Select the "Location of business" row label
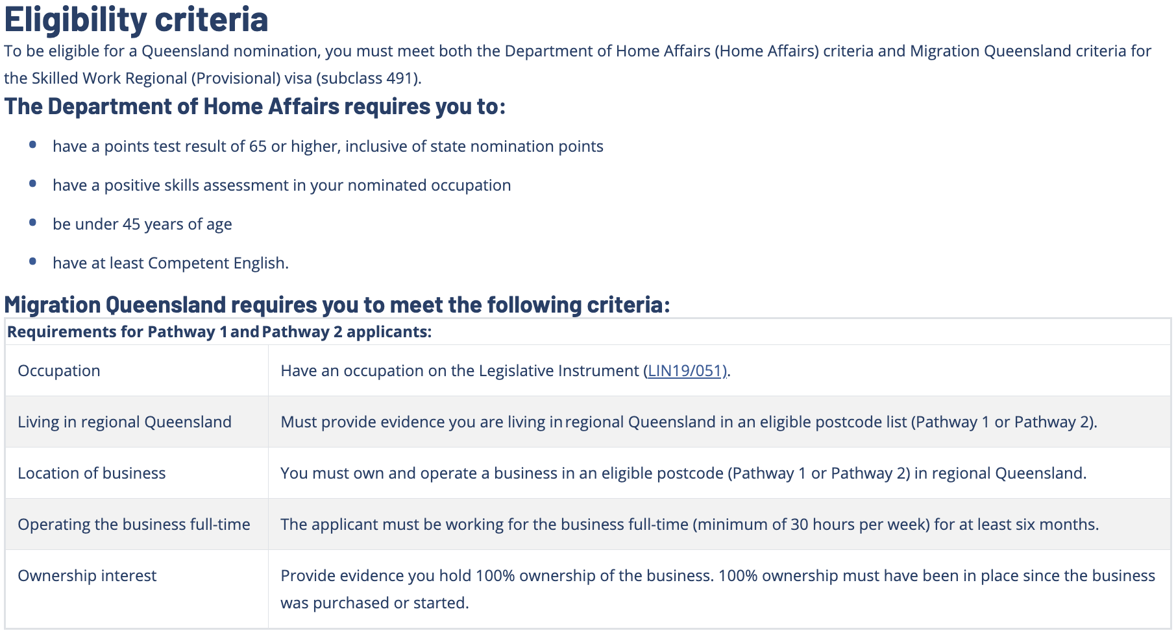This screenshot has height=633, width=1176. click(92, 473)
